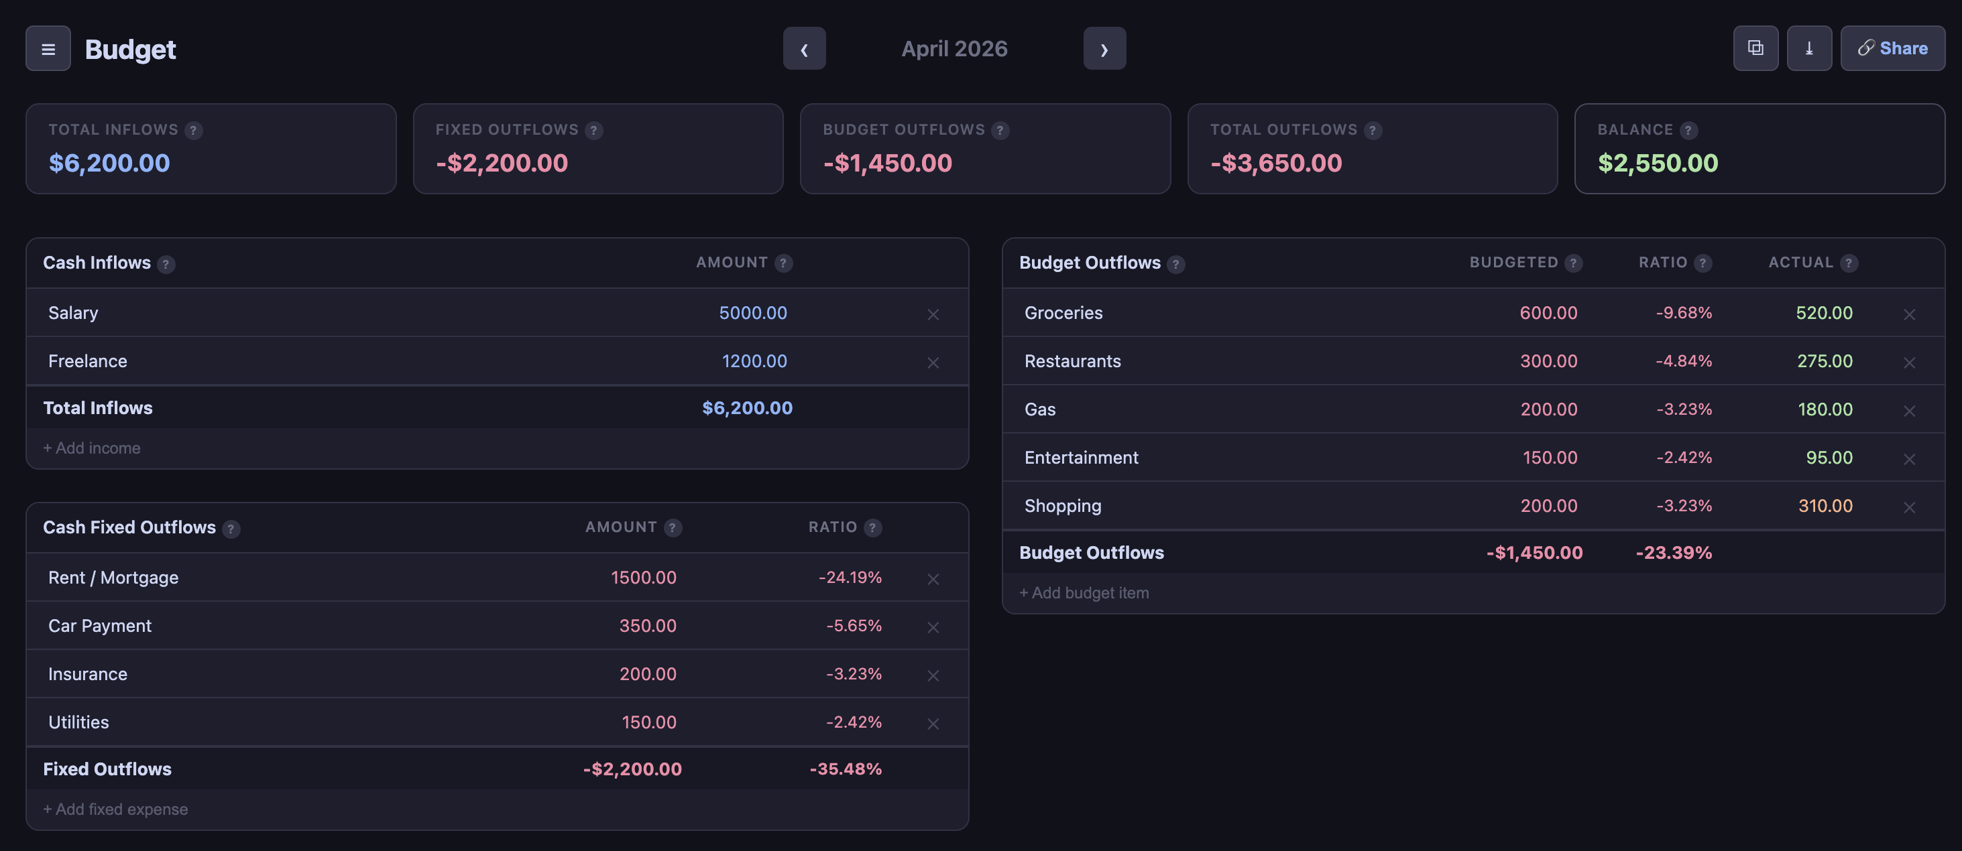Click Add fixed expense link

click(115, 808)
